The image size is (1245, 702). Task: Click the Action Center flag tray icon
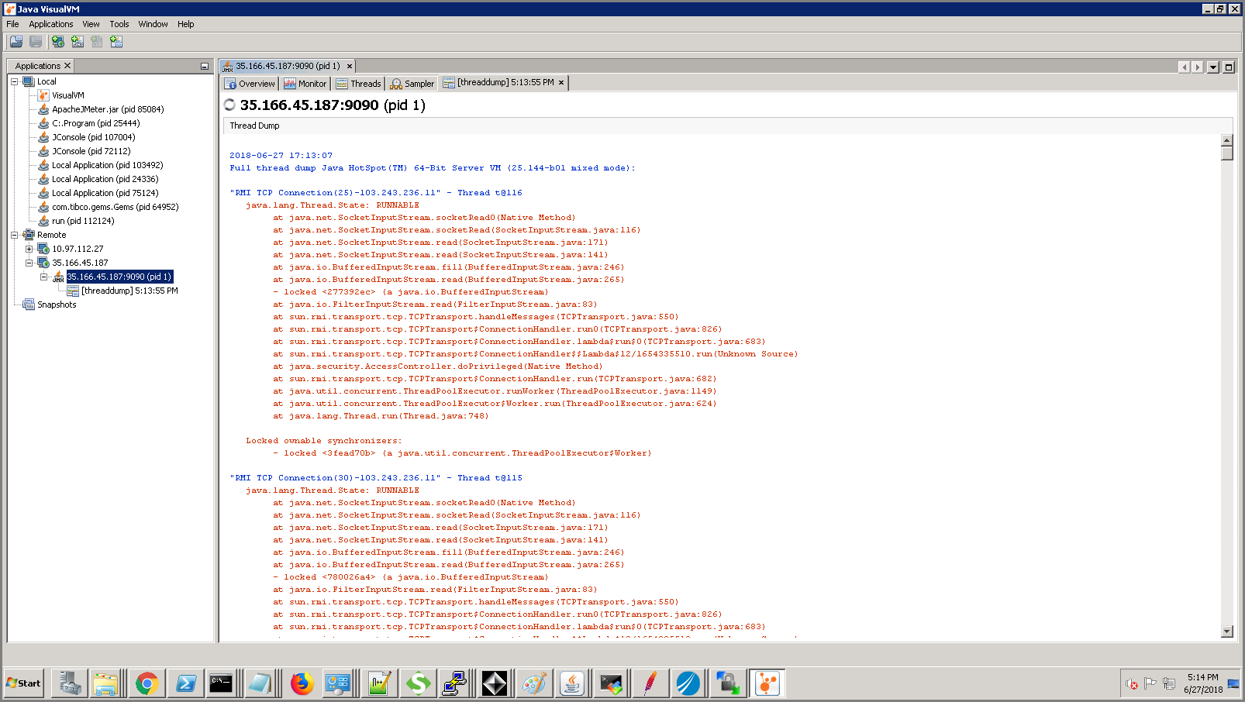point(1150,683)
